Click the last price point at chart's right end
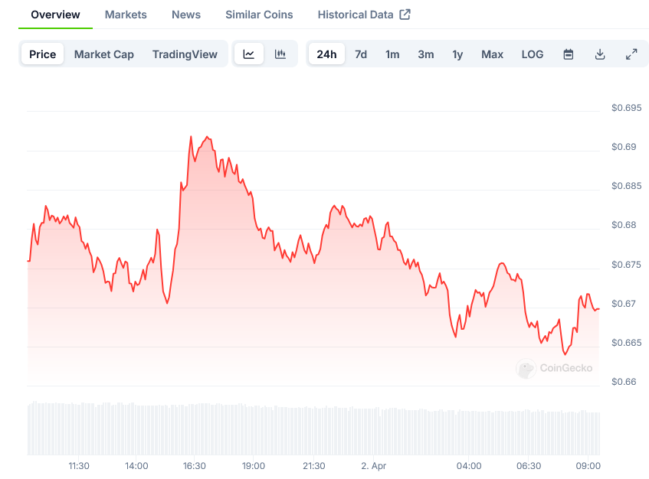The width and height of the screenshot is (649, 479). 599,309
